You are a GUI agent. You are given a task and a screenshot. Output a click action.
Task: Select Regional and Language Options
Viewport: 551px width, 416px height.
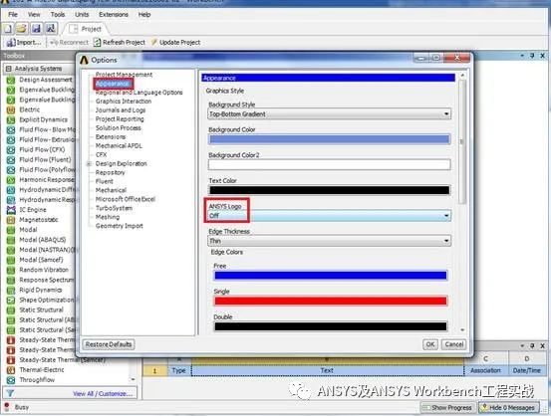139,93
